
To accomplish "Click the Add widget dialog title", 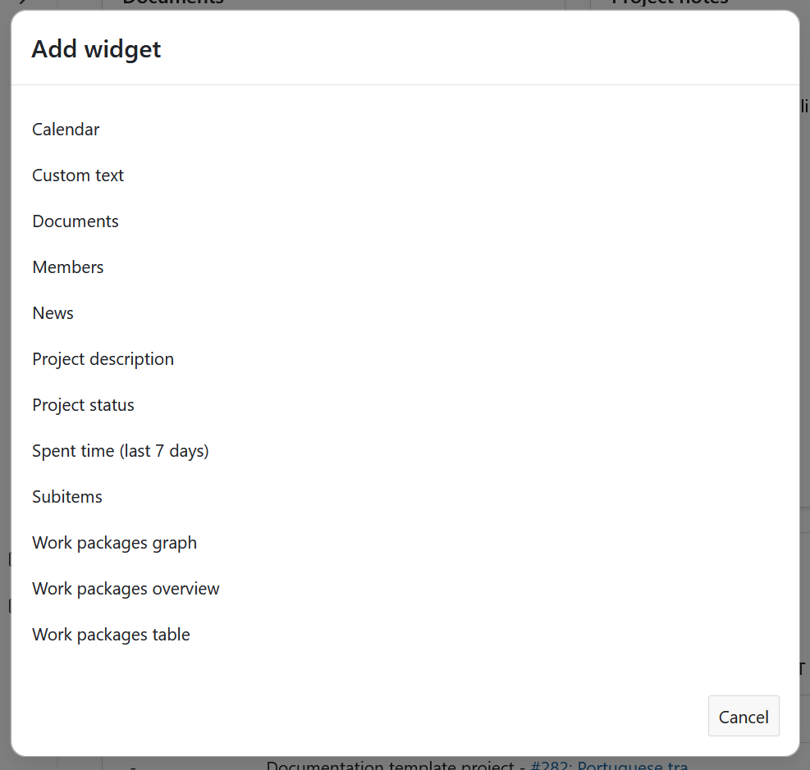I will click(96, 49).
